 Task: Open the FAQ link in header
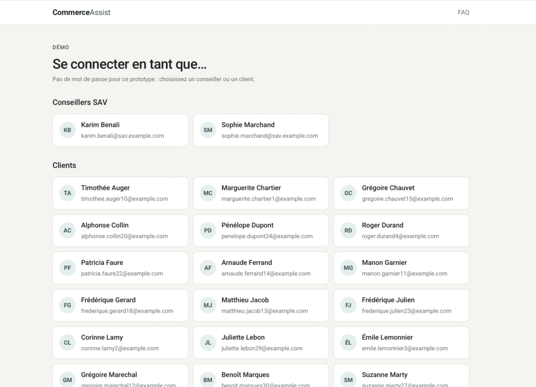[463, 13]
